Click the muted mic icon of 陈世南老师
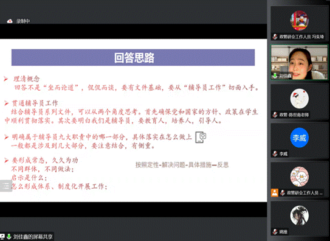Viewport: 330px width, 241px height. click(275, 114)
